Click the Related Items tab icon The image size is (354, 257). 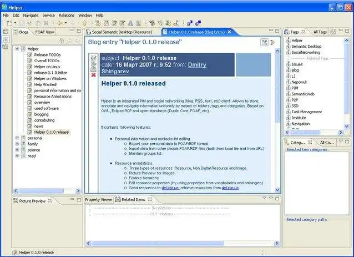click(x=118, y=199)
